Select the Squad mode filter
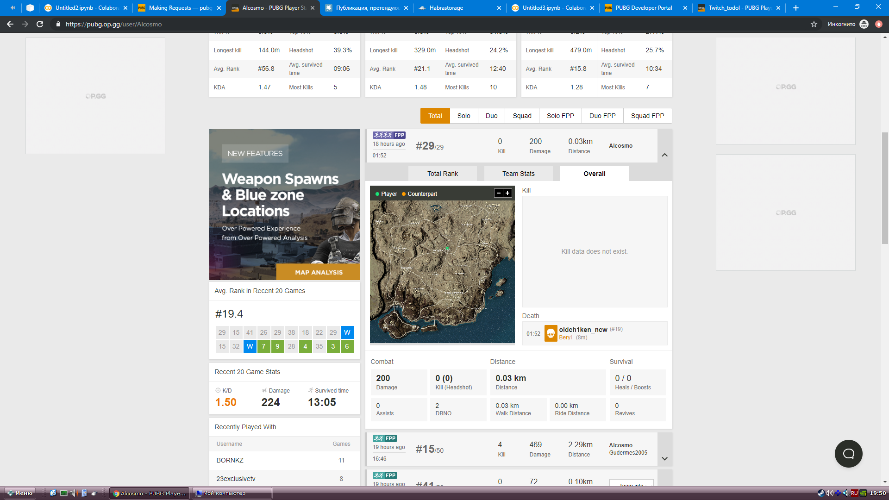Screen dimensions: 889x500 point(522,116)
